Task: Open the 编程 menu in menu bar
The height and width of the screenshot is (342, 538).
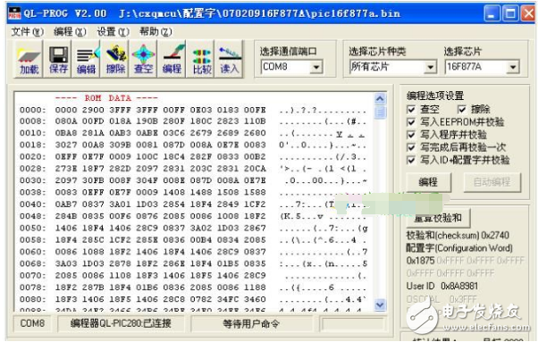Action: [x=70, y=32]
